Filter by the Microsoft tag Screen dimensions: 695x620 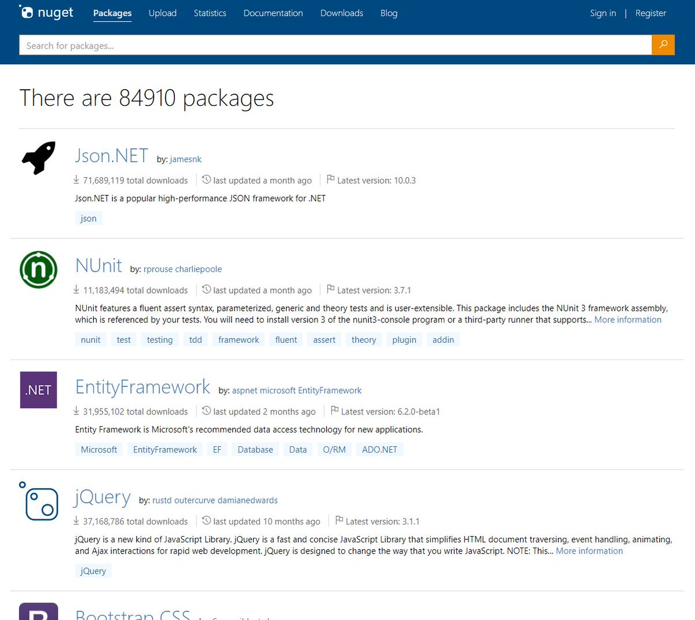99,449
